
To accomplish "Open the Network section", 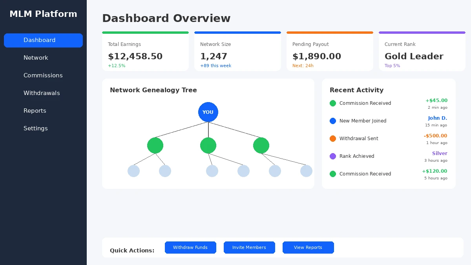I will pyautogui.click(x=36, y=58).
